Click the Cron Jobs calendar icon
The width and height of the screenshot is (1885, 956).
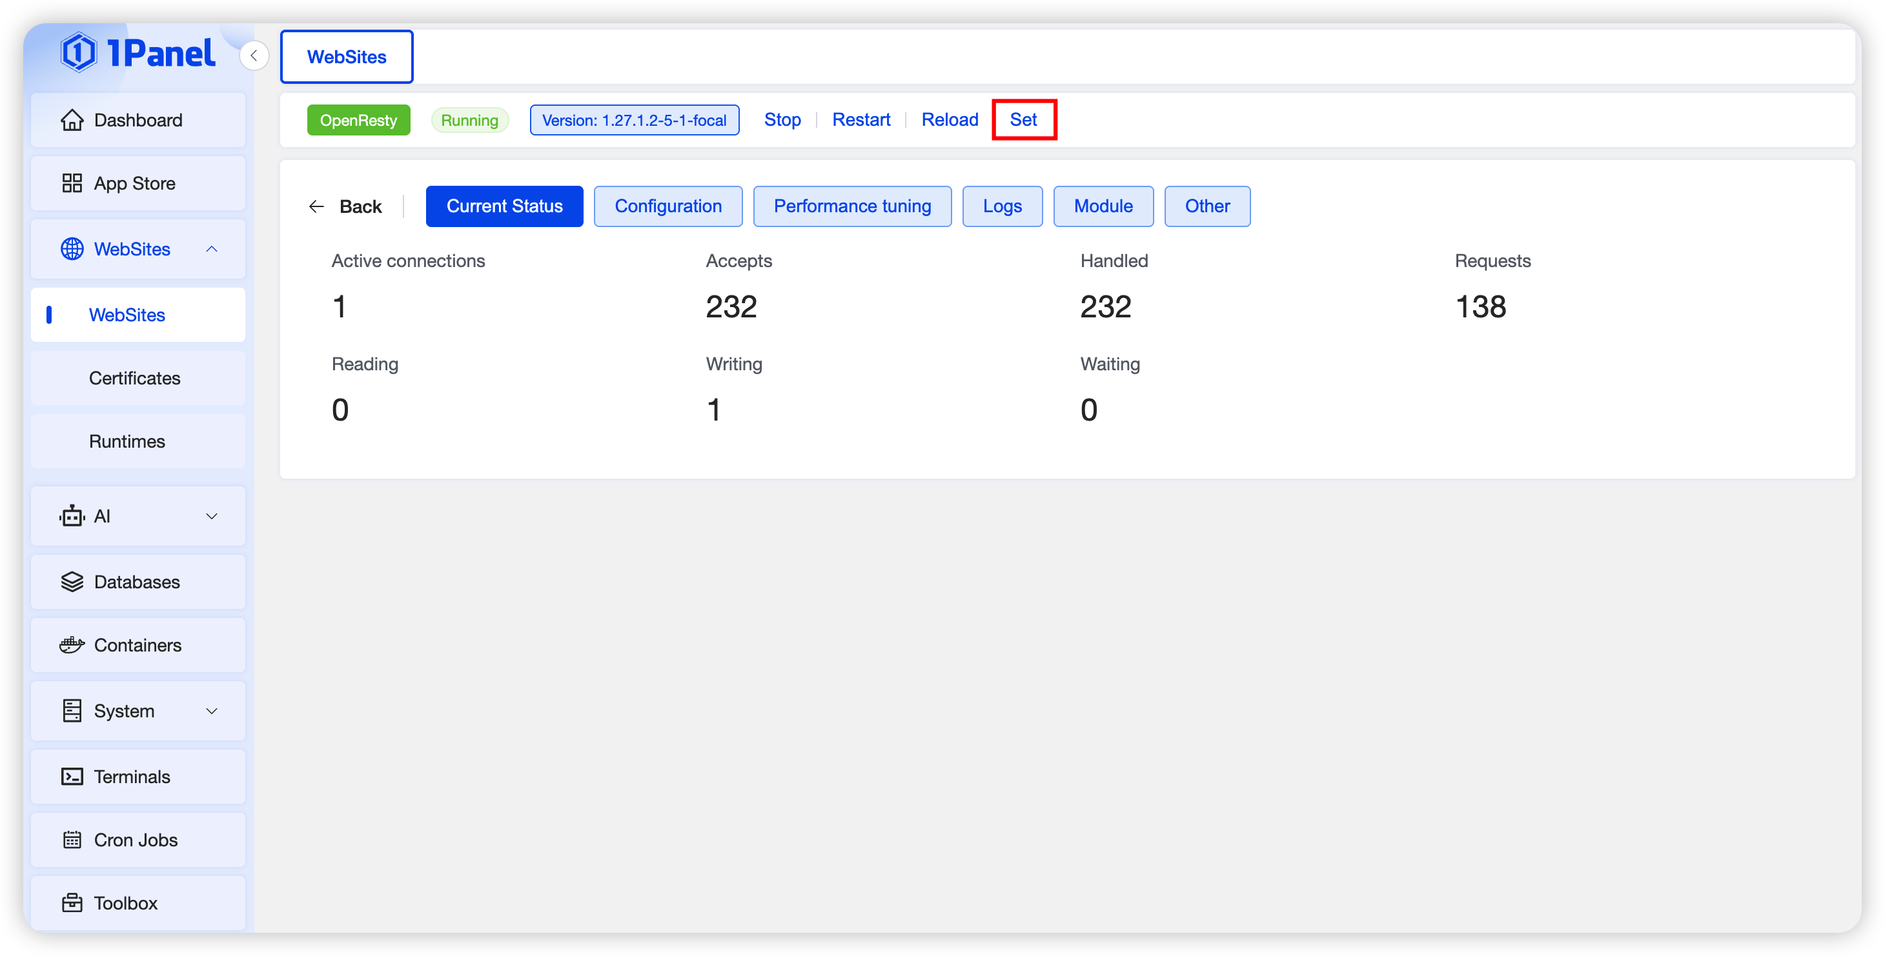tap(72, 840)
